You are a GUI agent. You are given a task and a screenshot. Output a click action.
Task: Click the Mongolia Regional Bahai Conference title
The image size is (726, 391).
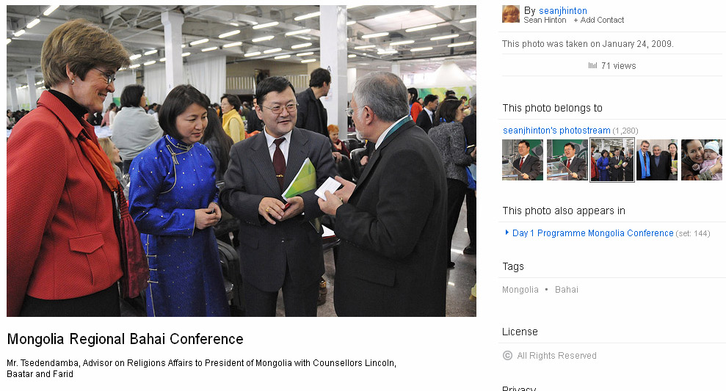coord(125,339)
